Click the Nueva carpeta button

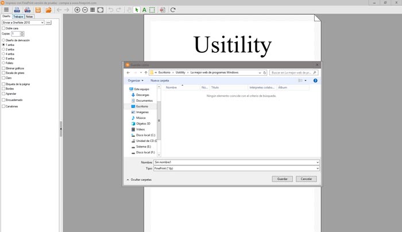pos(160,80)
